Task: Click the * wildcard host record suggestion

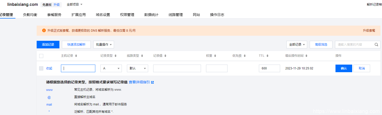Action: (49, 112)
